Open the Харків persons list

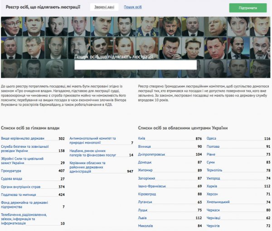pos(212,186)
